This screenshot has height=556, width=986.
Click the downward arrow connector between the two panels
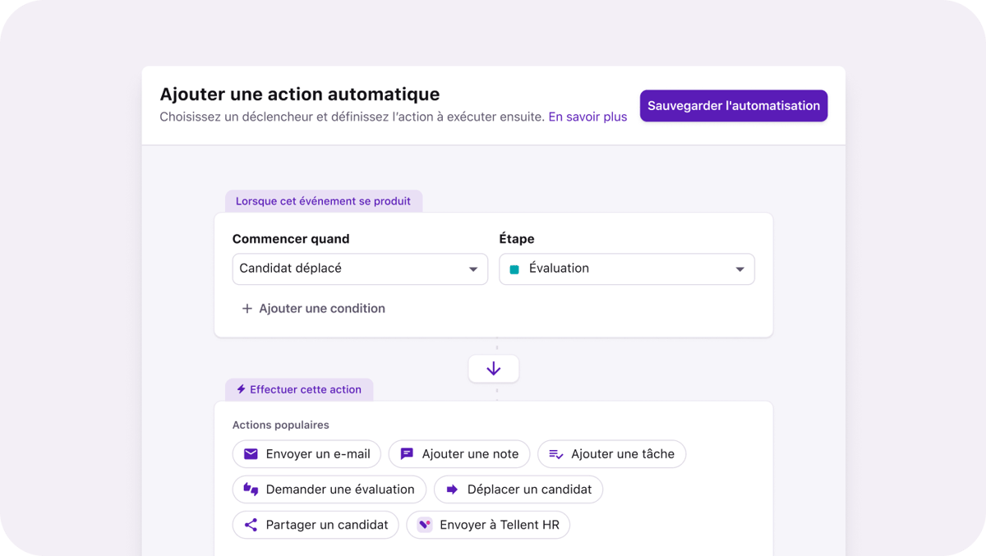click(x=493, y=368)
